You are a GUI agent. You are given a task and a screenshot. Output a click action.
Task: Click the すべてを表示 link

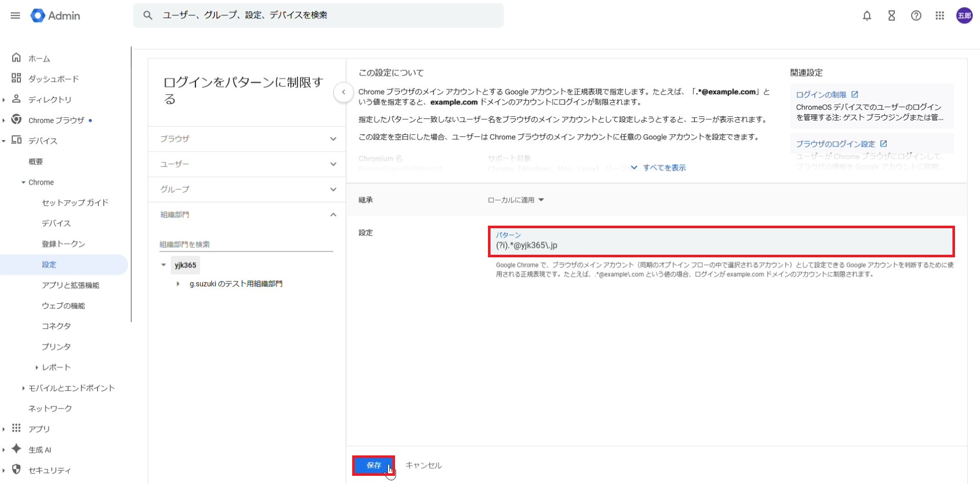point(664,168)
